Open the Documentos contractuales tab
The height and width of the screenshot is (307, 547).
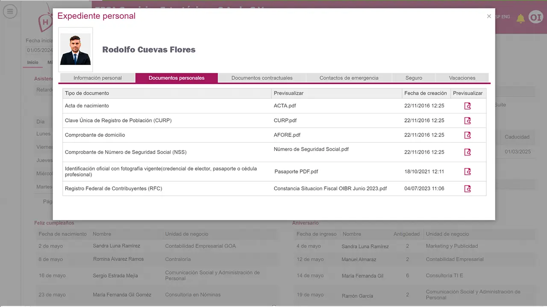(x=262, y=78)
